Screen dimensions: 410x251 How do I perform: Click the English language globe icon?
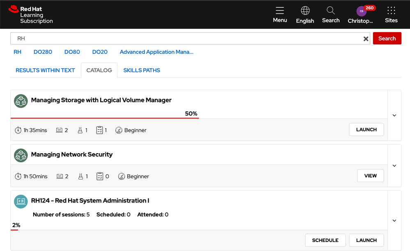click(x=305, y=11)
